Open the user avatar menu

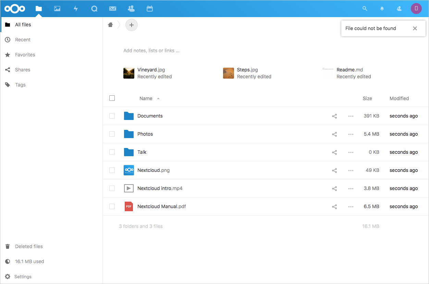[416, 9]
